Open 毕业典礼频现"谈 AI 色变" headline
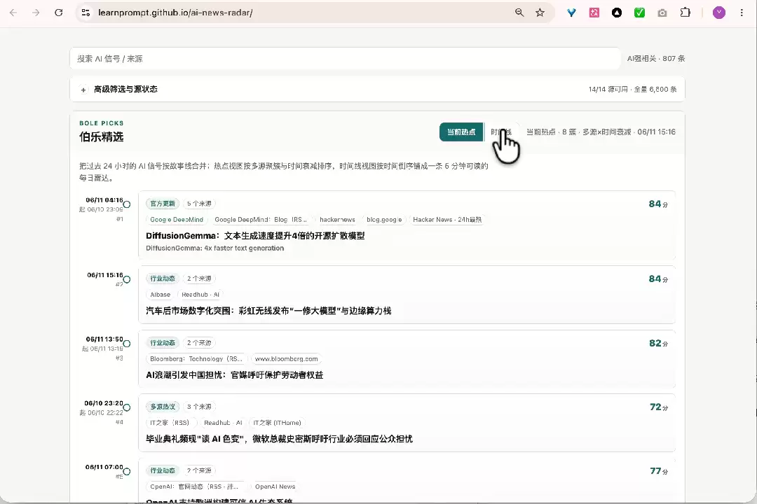 [x=279, y=439]
